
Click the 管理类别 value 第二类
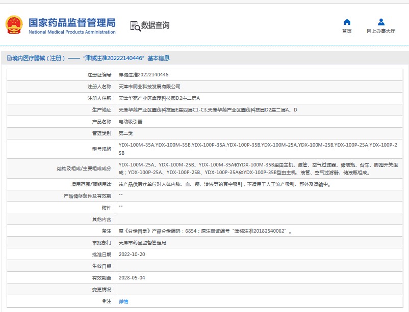(125, 133)
